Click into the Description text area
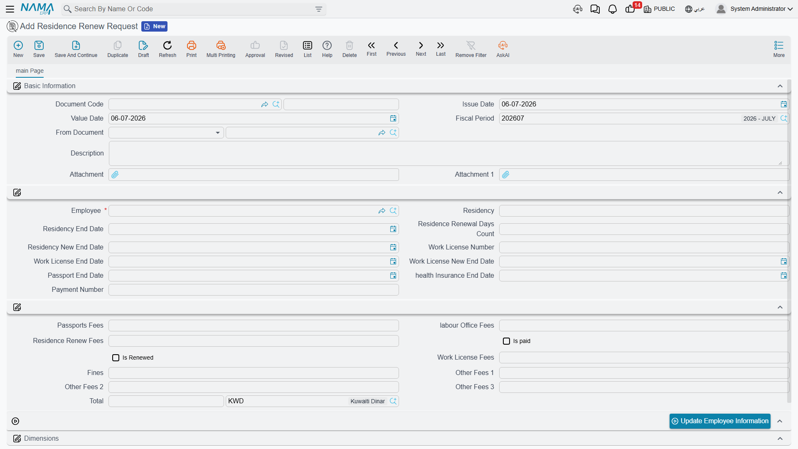798x449 pixels. click(449, 153)
